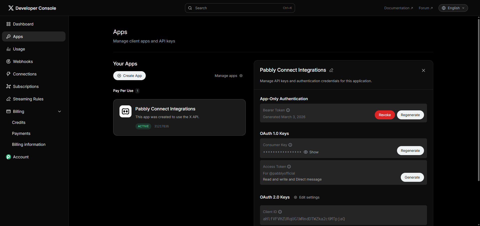The width and height of the screenshot is (480, 226).
Task: Open the Webhooks page in sidebar
Action: pyautogui.click(x=23, y=61)
